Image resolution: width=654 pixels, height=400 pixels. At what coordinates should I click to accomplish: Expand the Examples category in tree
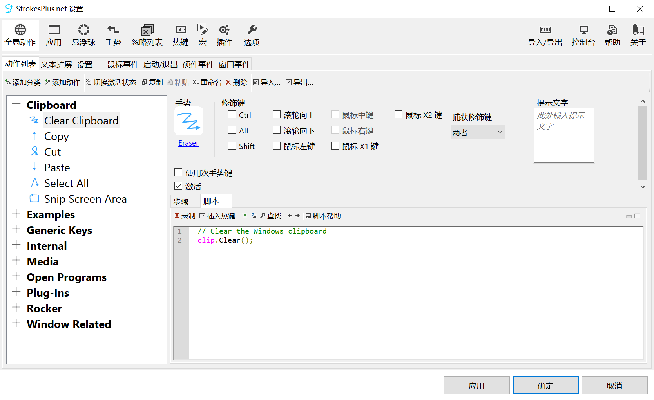(x=16, y=214)
